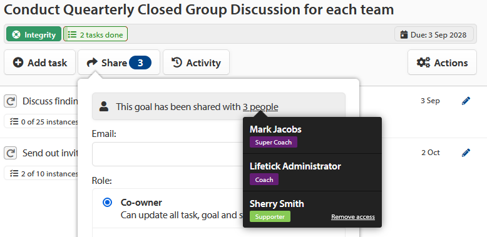Click the Integrity lifebuoy tag
Screen dimensions: 487x237
point(34,34)
